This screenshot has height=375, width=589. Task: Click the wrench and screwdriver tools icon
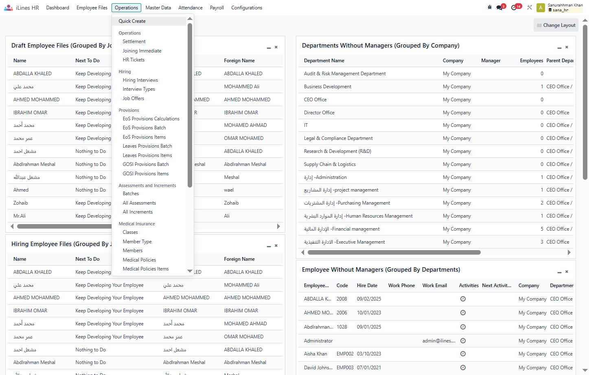530,7
